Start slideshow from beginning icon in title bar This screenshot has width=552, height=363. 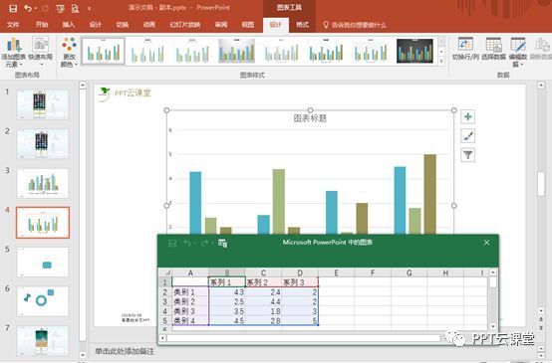point(60,8)
